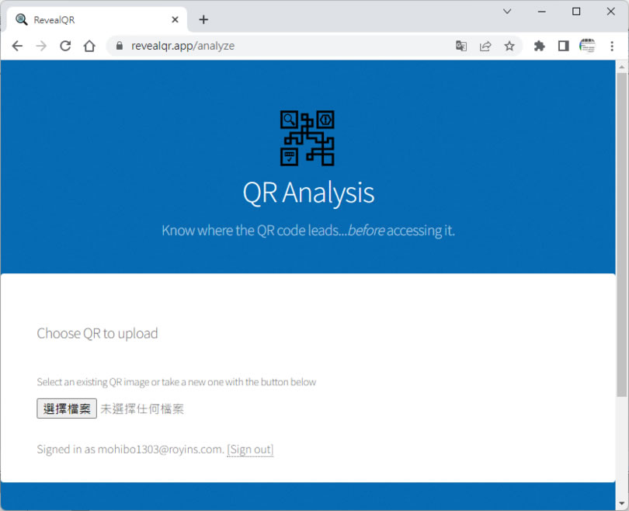
Task: Click the forward navigation arrow
Action: tap(41, 46)
